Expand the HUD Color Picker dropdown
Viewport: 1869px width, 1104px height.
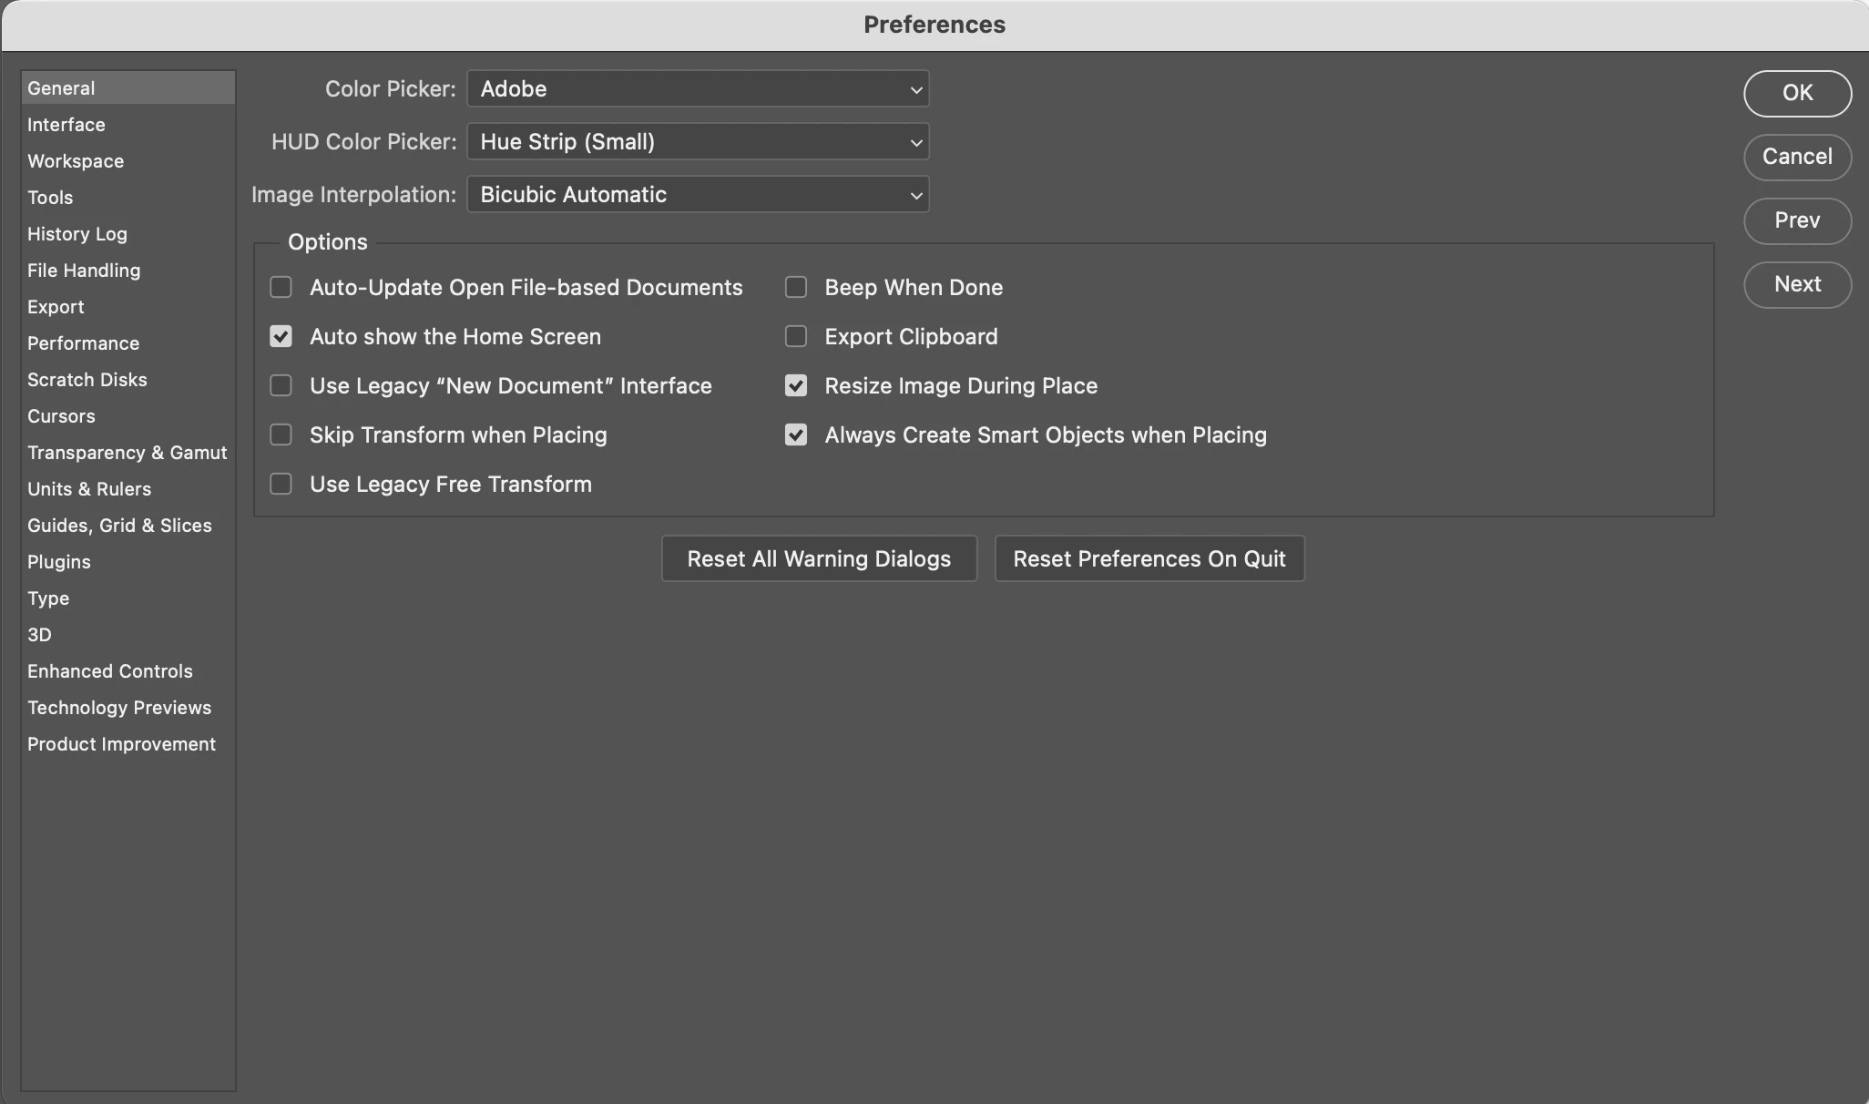coord(698,142)
